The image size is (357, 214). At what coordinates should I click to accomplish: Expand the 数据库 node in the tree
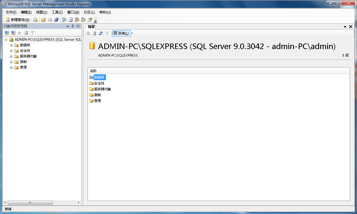[11, 45]
